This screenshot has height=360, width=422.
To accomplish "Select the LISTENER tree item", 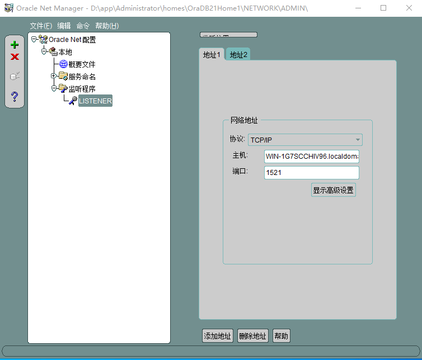I will tap(95, 101).
